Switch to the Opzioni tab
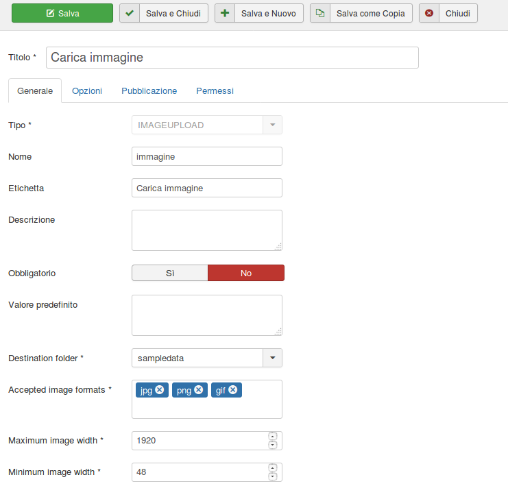This screenshot has width=508, height=488. point(87,91)
